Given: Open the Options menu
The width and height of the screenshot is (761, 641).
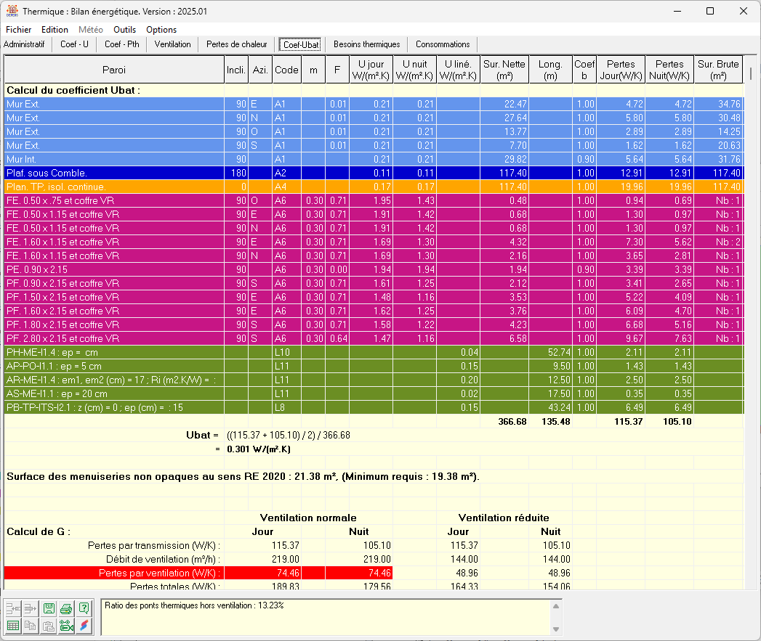Looking at the screenshot, I should pyautogui.click(x=161, y=30).
